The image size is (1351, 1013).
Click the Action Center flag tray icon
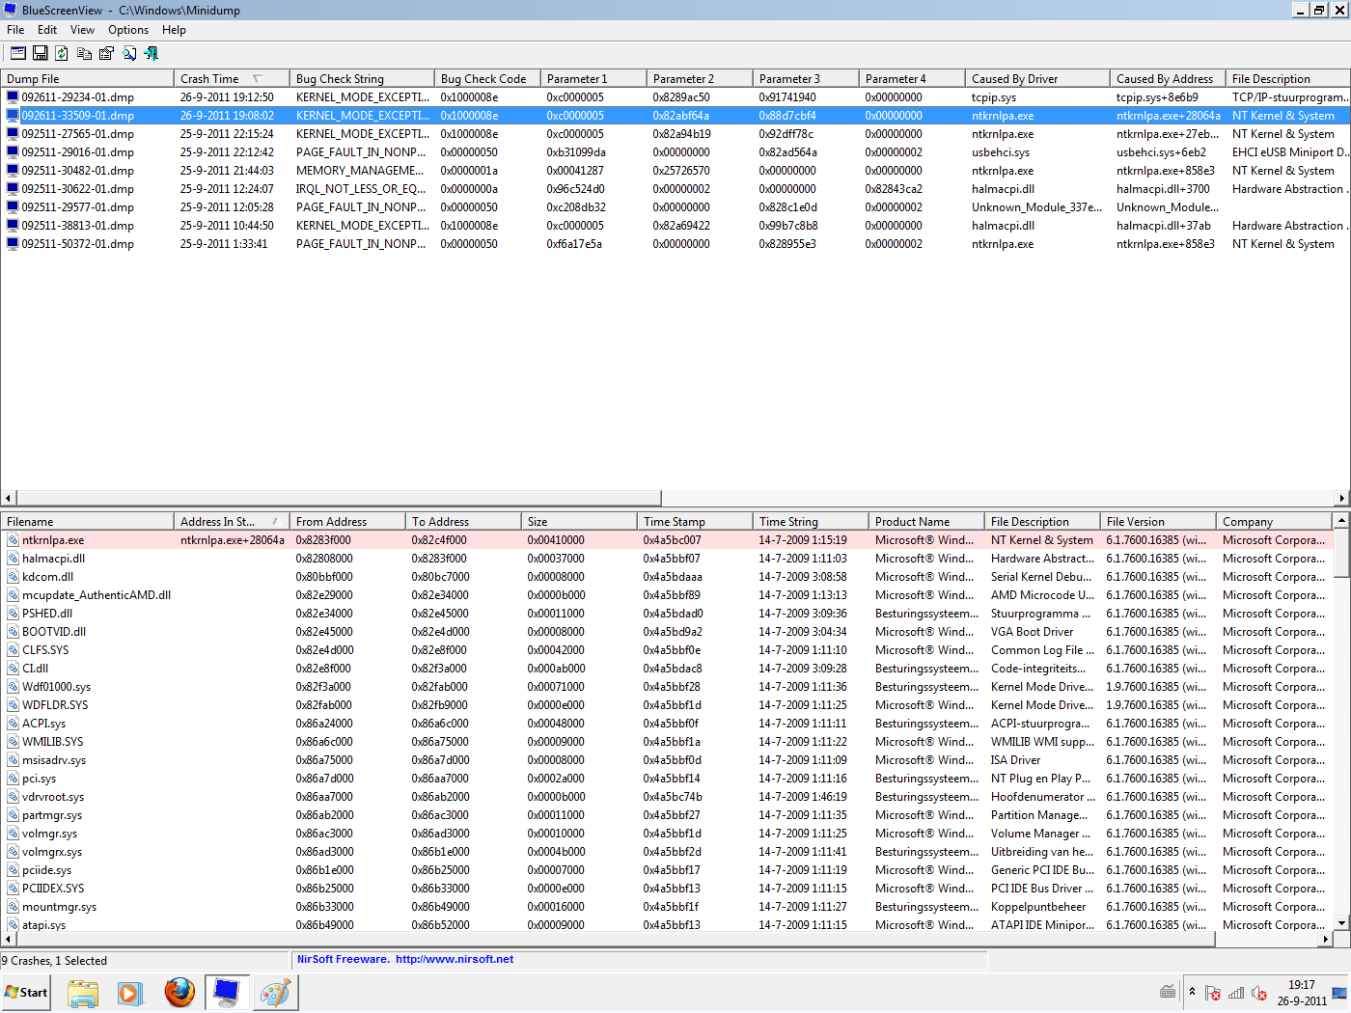click(x=1213, y=993)
